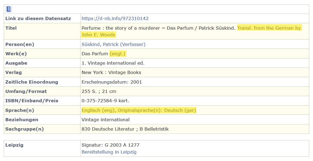Click the Beziehungen value Vintage international
Screen dimensions: 313x161
(x=106, y=120)
